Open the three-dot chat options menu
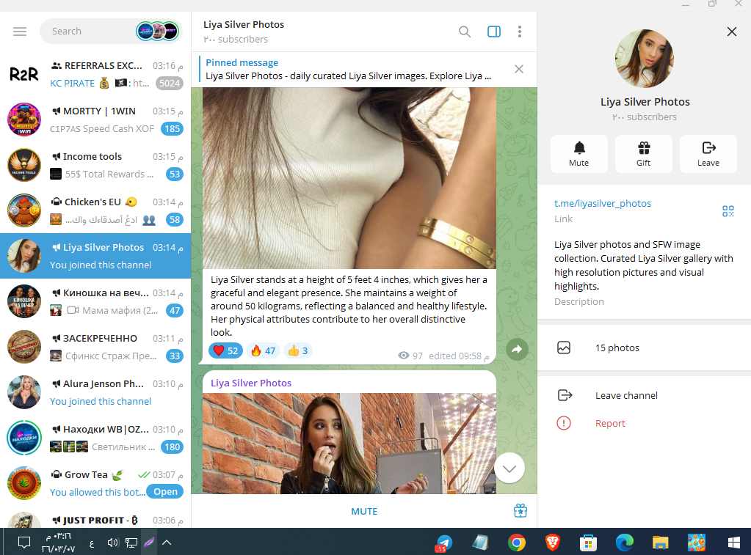 [520, 32]
